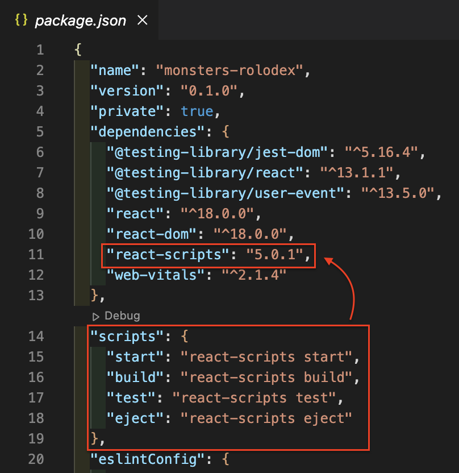The width and height of the screenshot is (459, 473).
Task: Click the "monsters-rolodex" value
Action: point(229,70)
